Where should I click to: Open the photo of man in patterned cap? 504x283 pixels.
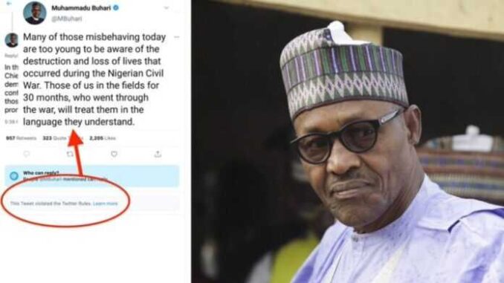(347, 141)
